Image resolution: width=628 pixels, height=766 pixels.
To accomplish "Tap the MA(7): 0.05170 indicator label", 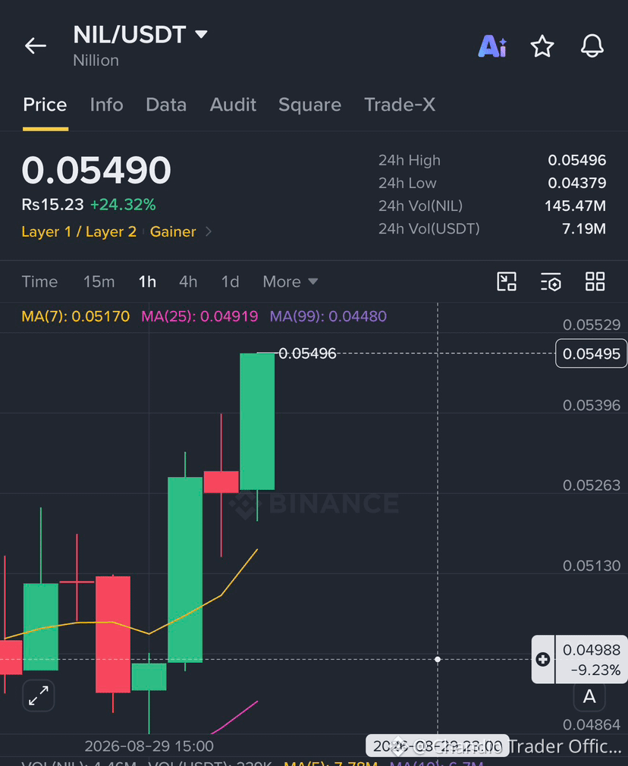I will point(76,316).
